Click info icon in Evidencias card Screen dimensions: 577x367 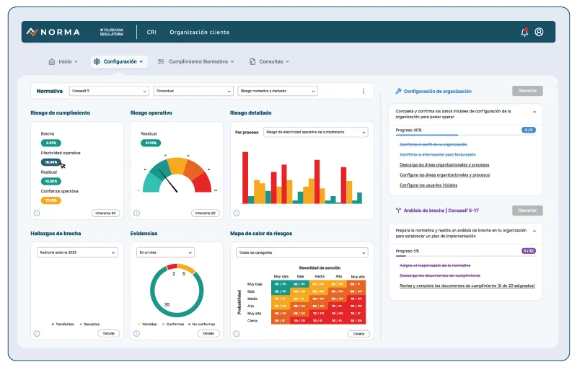(136, 334)
